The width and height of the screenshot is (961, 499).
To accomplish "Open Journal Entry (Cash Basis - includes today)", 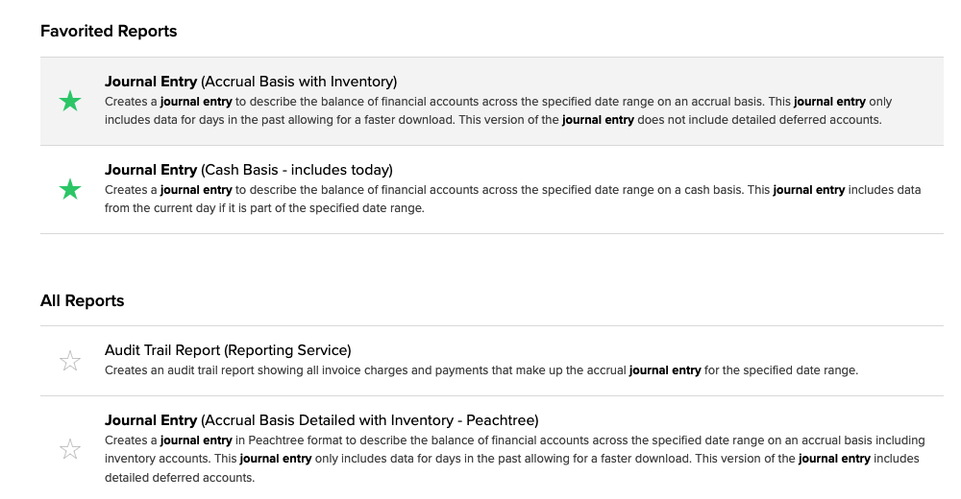I will click(248, 170).
